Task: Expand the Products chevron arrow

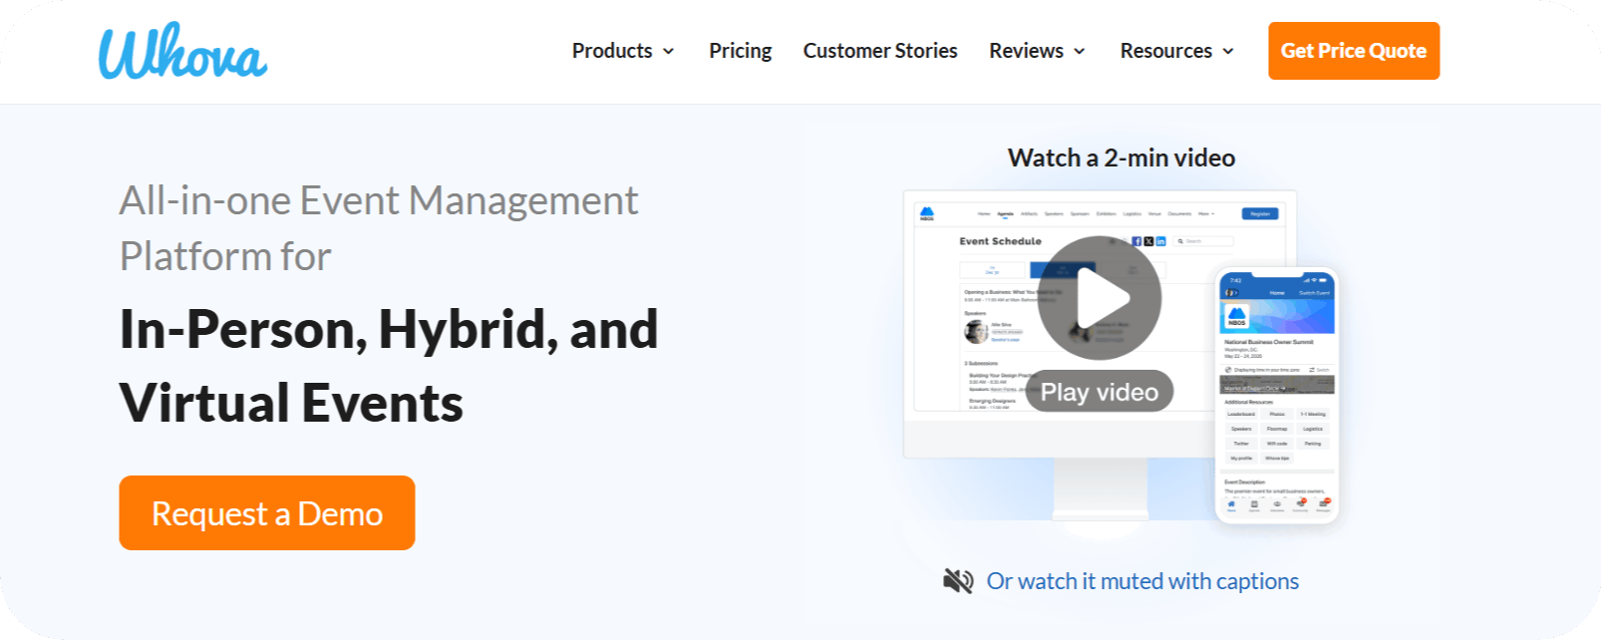Action: click(x=669, y=51)
